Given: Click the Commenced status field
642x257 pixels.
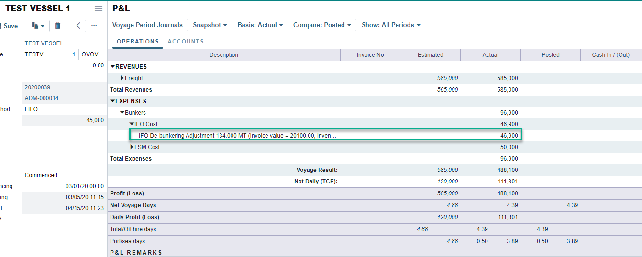Looking at the screenshot, I should tap(64, 175).
